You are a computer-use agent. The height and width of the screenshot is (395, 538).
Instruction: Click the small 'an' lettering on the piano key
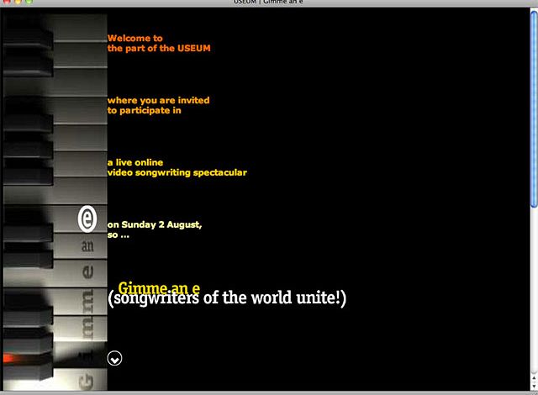click(87, 247)
